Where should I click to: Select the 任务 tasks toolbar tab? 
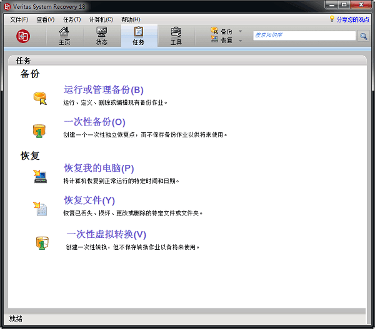pyautogui.click(x=139, y=36)
